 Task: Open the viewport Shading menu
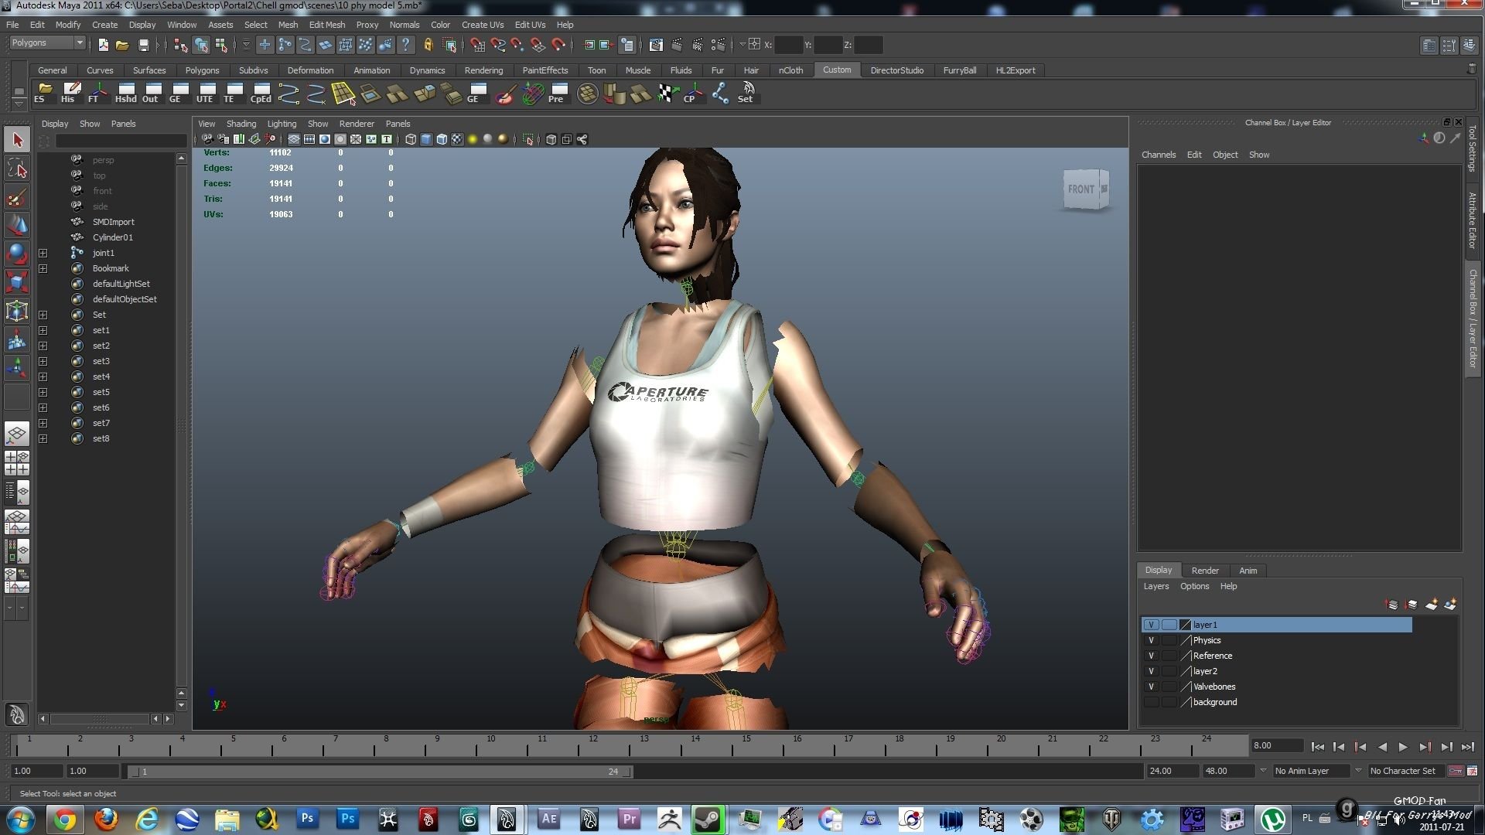coord(241,124)
